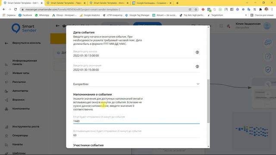Click the email reminder minutes field 1440
The width and height of the screenshot is (276, 155).
click(136, 121)
